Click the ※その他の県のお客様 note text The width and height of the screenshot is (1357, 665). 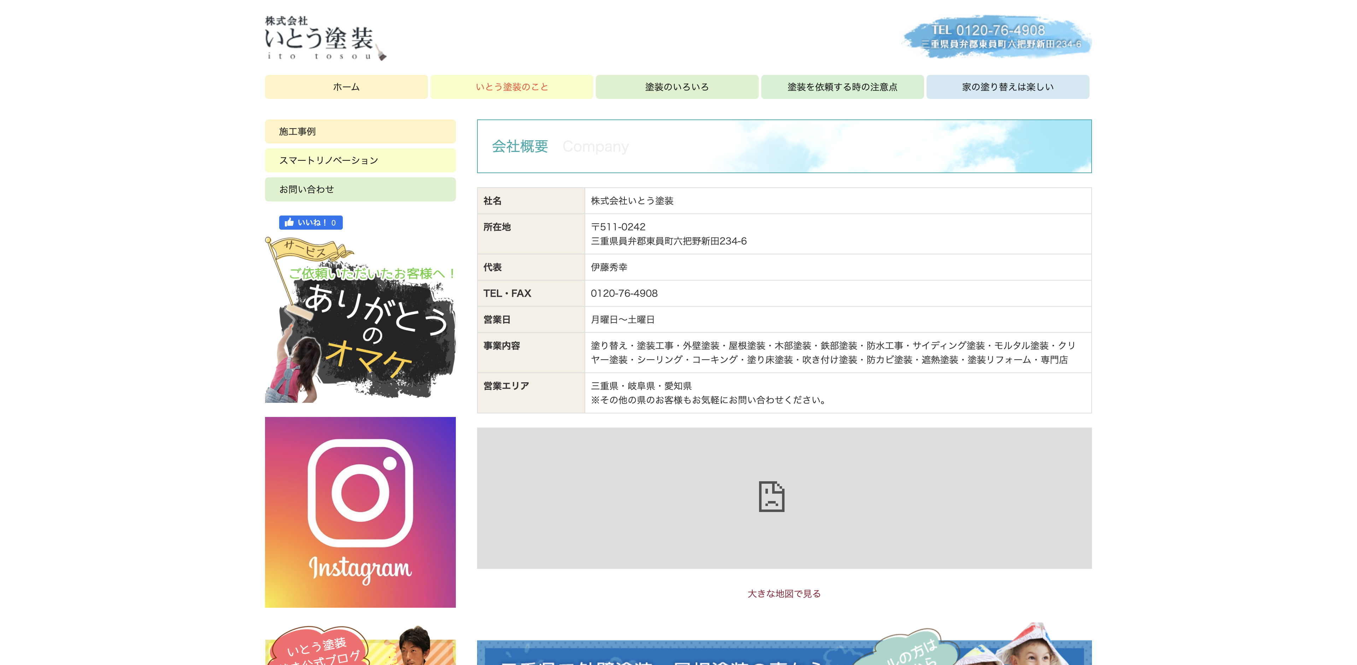[x=709, y=400]
